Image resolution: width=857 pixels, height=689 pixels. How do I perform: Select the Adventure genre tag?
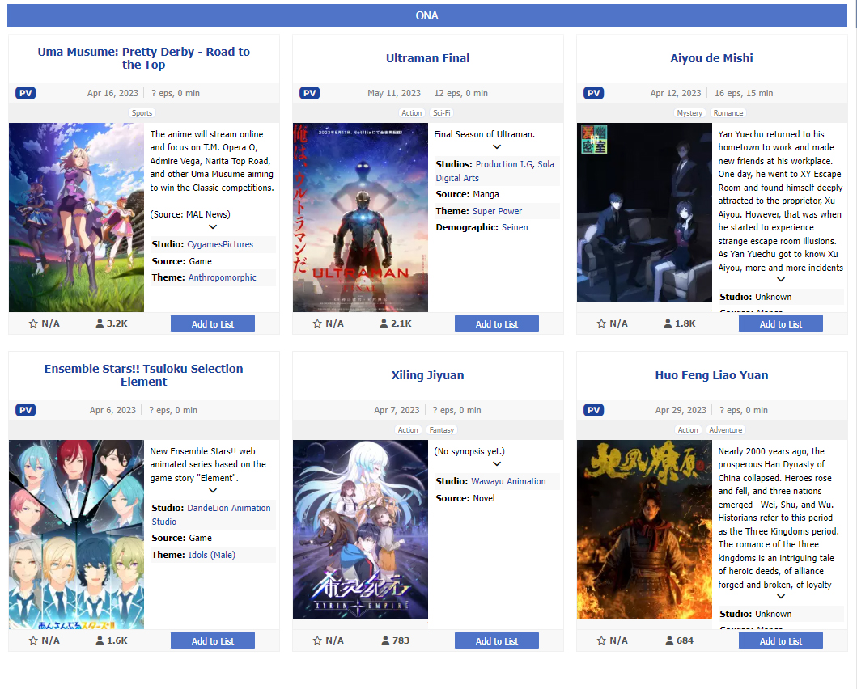click(x=725, y=430)
